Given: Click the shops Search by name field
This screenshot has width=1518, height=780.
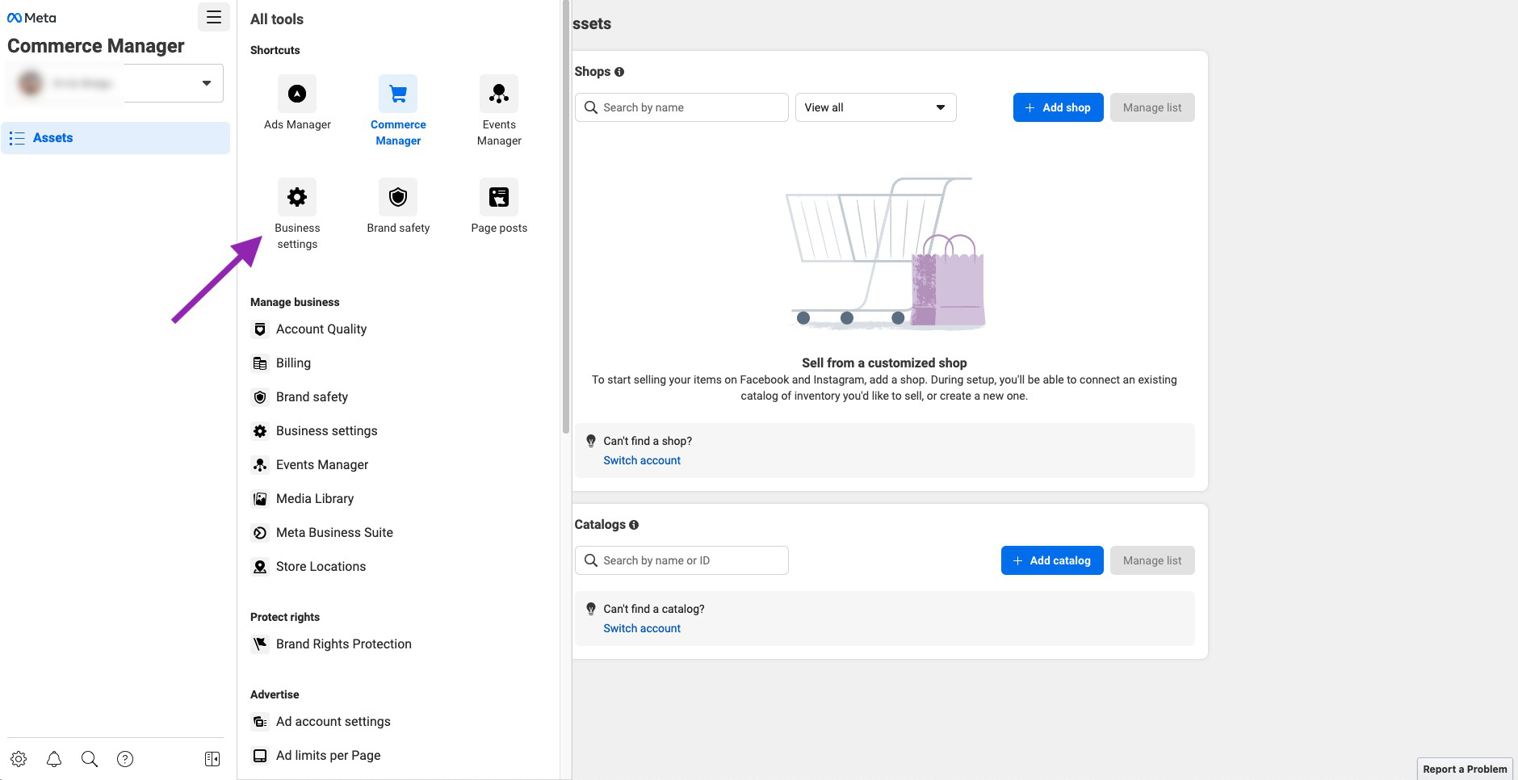Looking at the screenshot, I should (681, 107).
